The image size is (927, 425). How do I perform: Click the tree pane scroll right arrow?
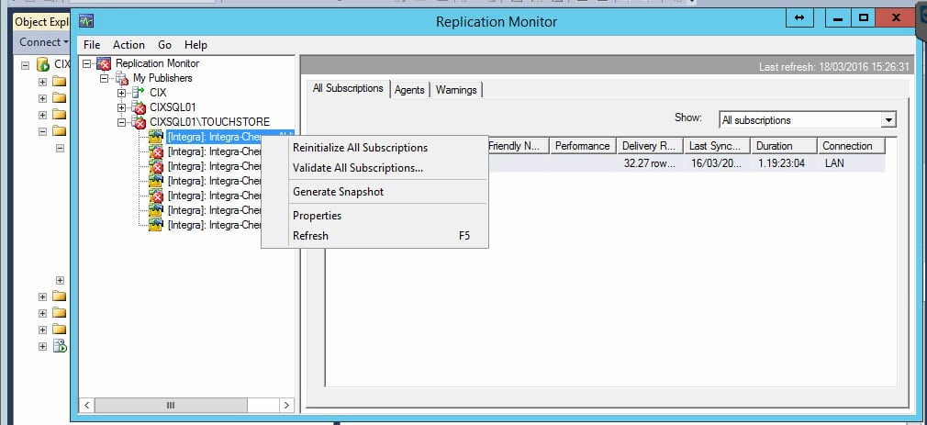coord(286,406)
